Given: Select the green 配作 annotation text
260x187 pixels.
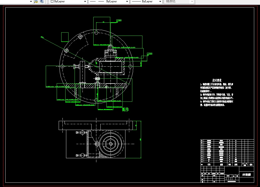Looking at the screenshot, I should 125,109.
